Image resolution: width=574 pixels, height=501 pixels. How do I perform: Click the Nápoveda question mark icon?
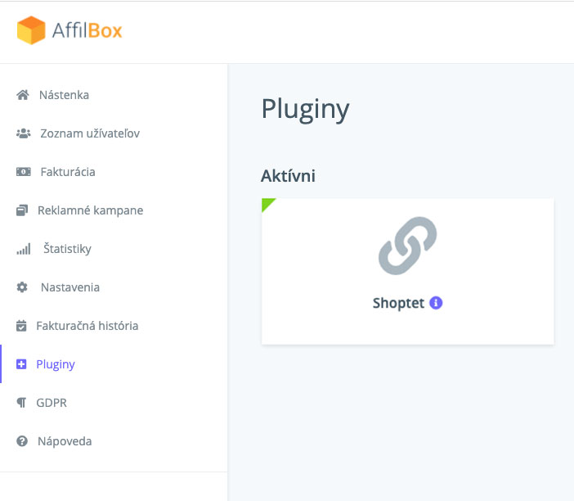[x=22, y=441]
